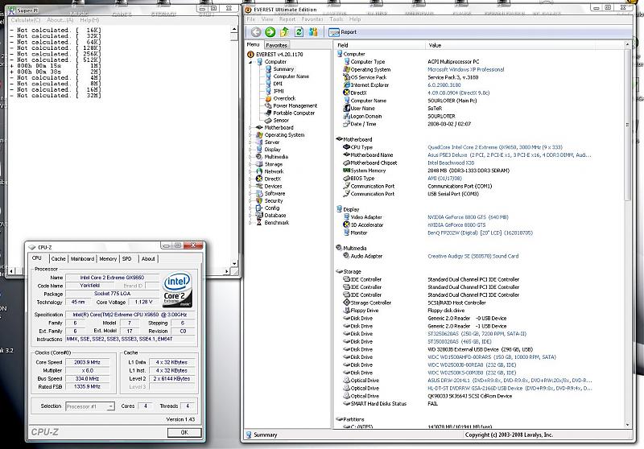
Task: Click Field column header in EVEREST
Action: [380, 45]
